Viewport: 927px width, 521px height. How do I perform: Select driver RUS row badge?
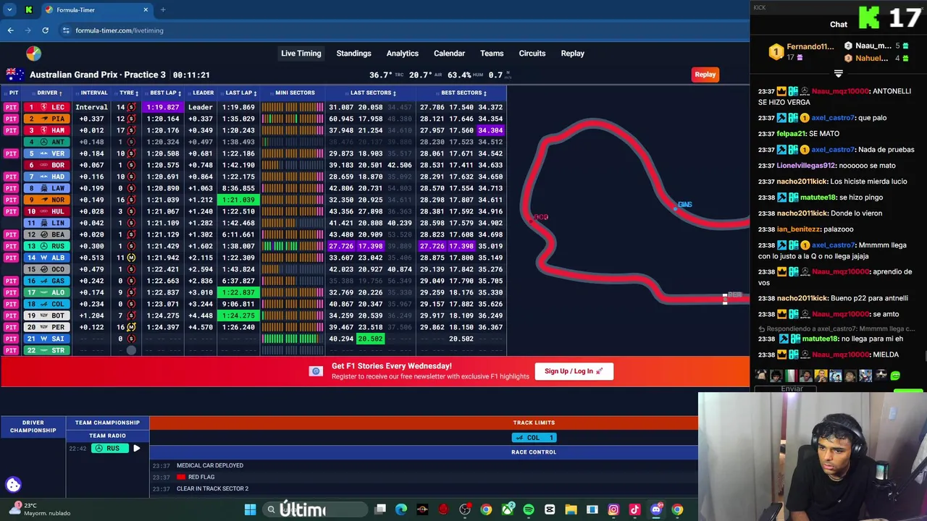47,246
